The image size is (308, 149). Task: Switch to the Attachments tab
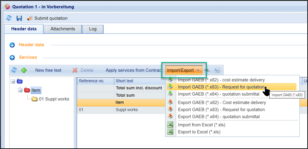coord(63,29)
